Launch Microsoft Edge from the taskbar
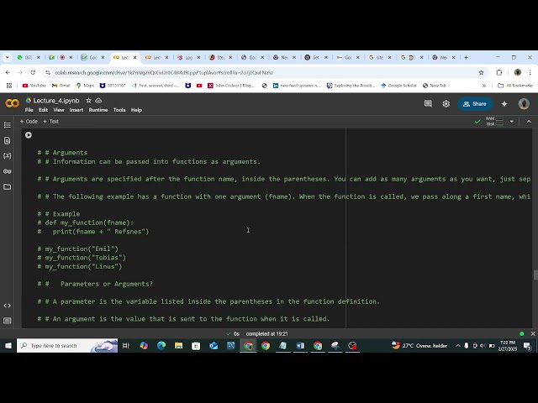Viewport: 538px width, 403px height. point(161,345)
